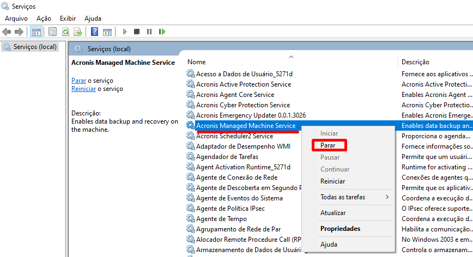Click the Reiniciar link in the details pane
Screen dimensions: 473x257
pyautogui.click(x=83, y=89)
